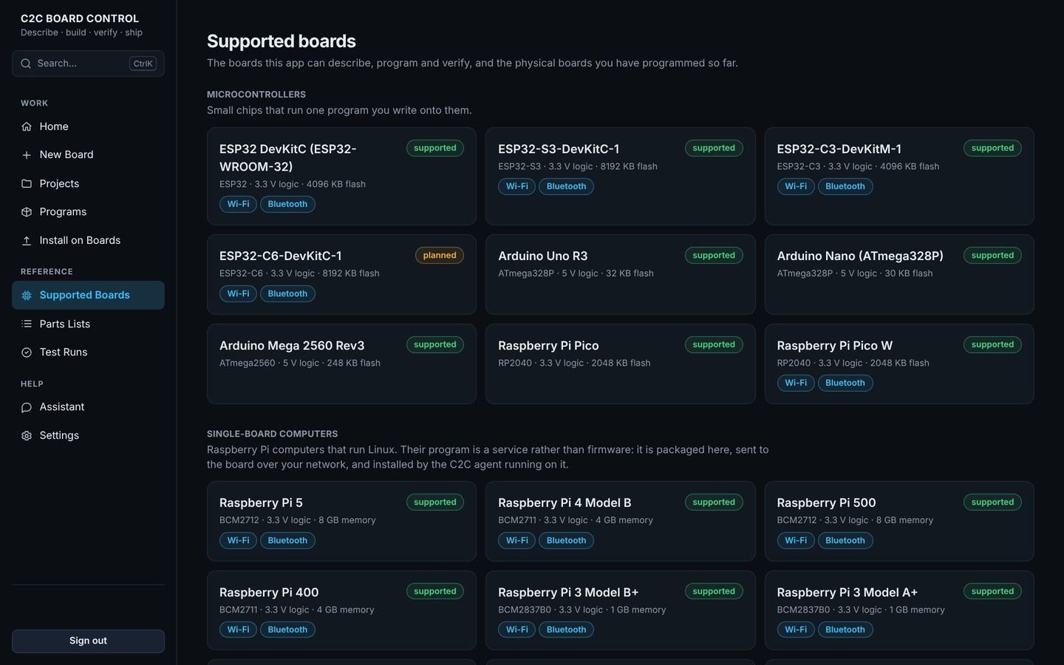The height and width of the screenshot is (665, 1064).
Task: Click Bluetooth tag on ESP32-C6-DevKitC-1
Action: tap(287, 294)
